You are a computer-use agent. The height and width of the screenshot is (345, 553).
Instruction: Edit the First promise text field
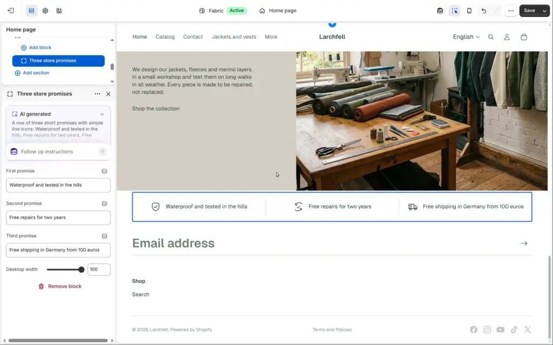[58, 185]
